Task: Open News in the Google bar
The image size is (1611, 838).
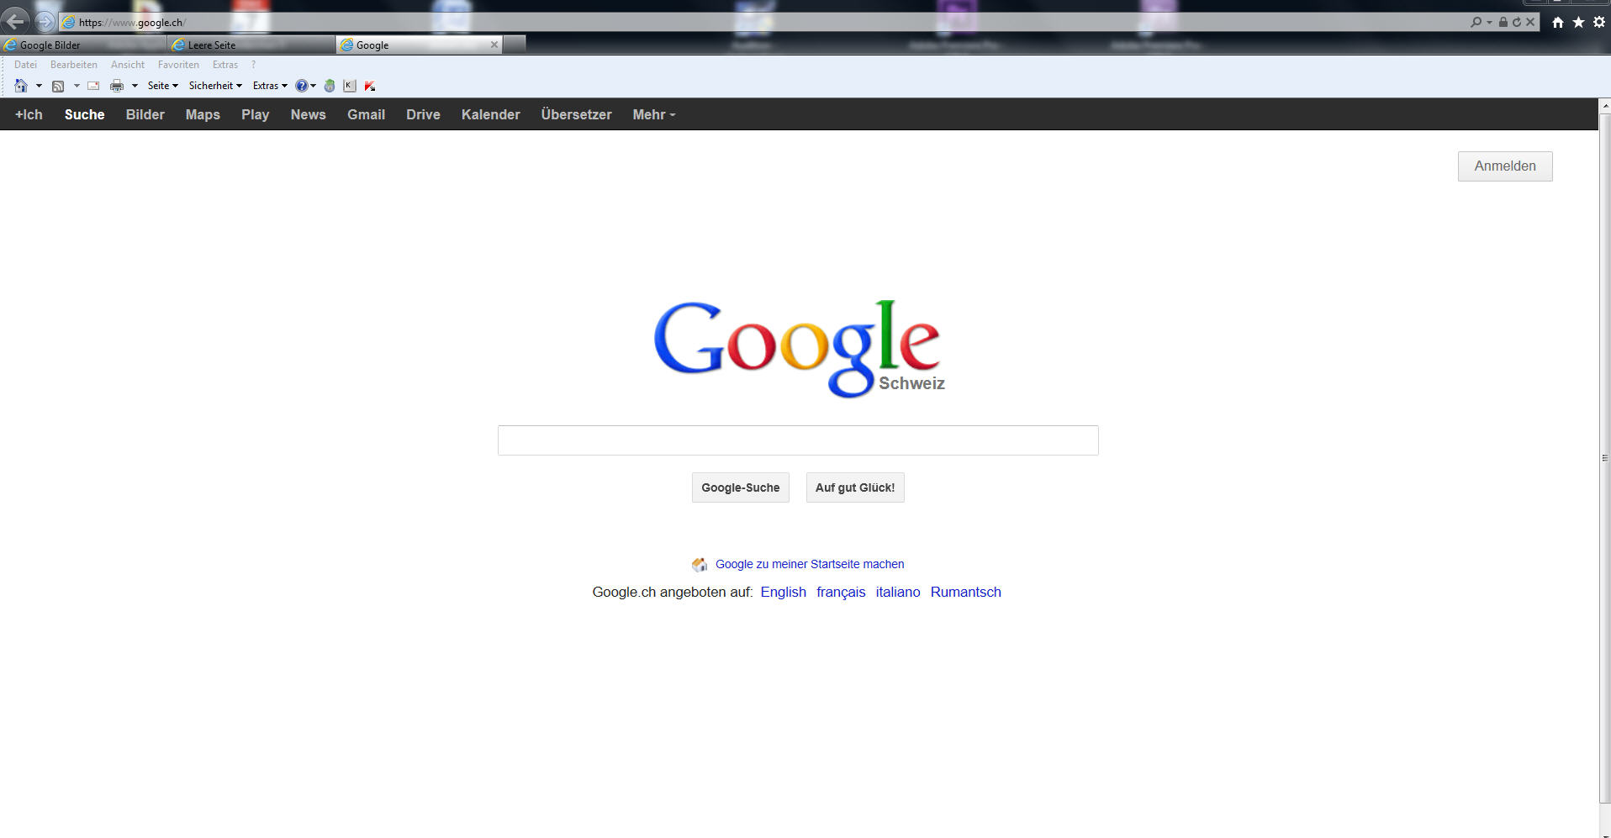Action: pos(309,114)
